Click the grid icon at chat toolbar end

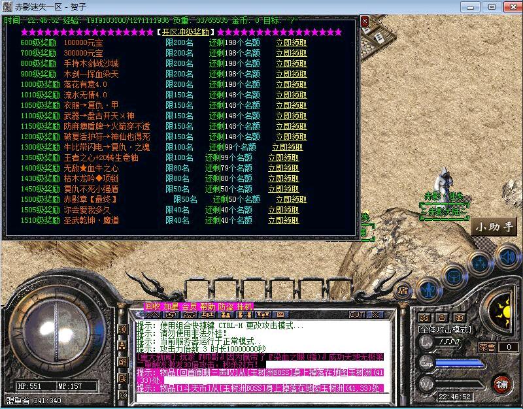pos(280,315)
